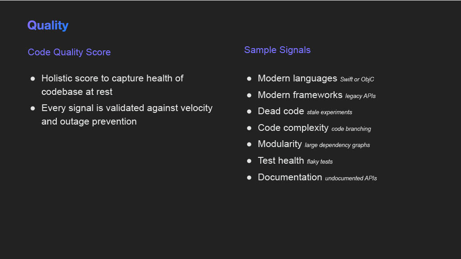This screenshot has height=259, width=461.
Task: Click the 'codebase at rest' line
Action: [77, 92]
